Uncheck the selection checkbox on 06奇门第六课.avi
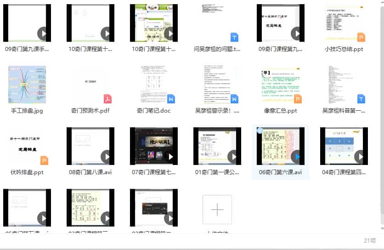 click(x=260, y=131)
